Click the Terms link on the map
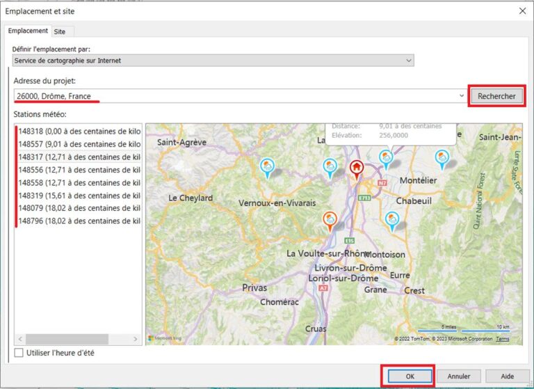 click(x=502, y=339)
